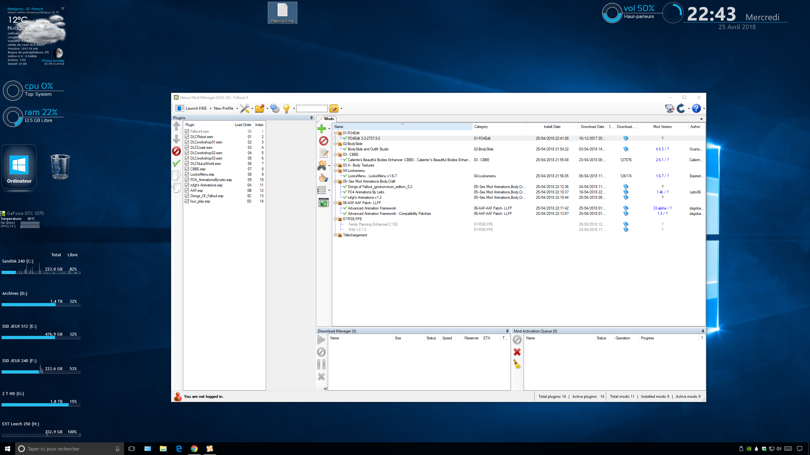This screenshot has width=810, height=455.
Task: Sort plugins by Load Order column
Action: (243, 125)
